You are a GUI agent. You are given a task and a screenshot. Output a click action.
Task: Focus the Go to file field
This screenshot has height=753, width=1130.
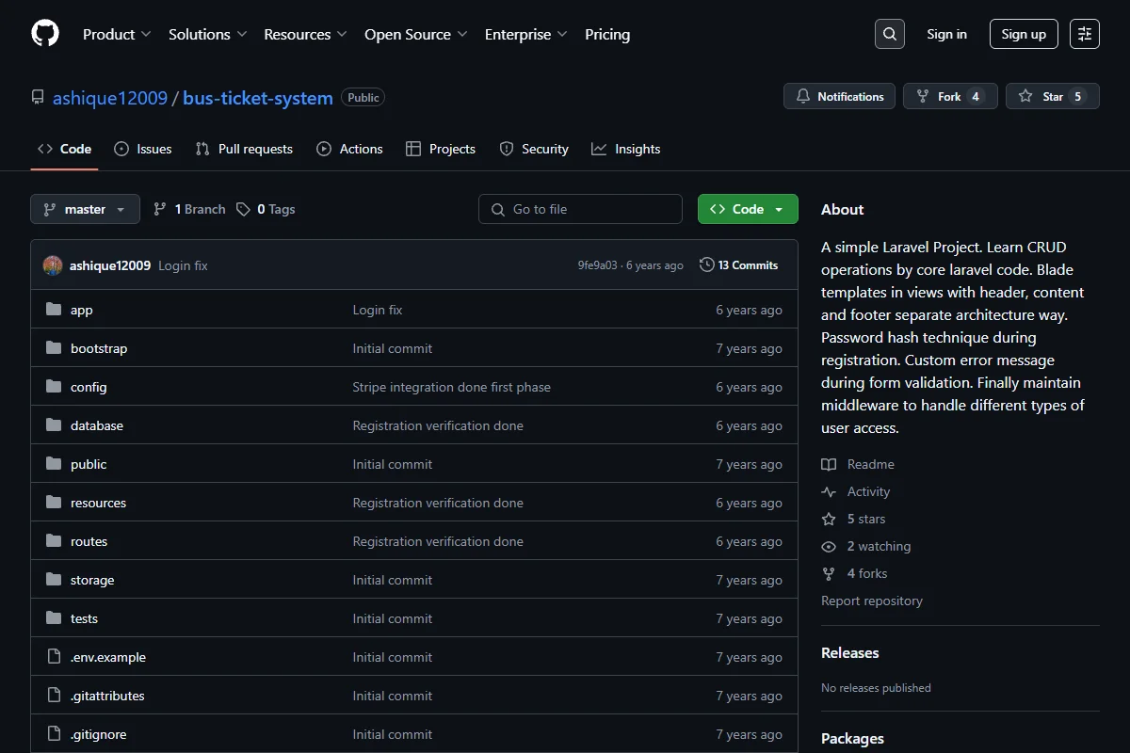[580, 209]
